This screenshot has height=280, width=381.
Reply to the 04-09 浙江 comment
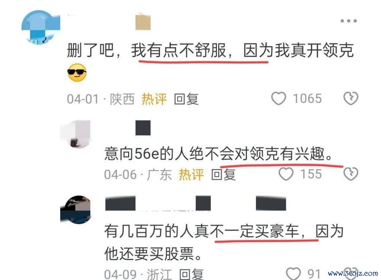tap(191, 274)
